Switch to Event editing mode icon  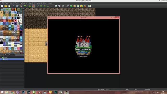tap(33, 6)
